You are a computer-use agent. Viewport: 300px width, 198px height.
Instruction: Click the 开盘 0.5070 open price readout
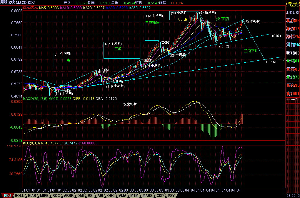coord(76,3)
